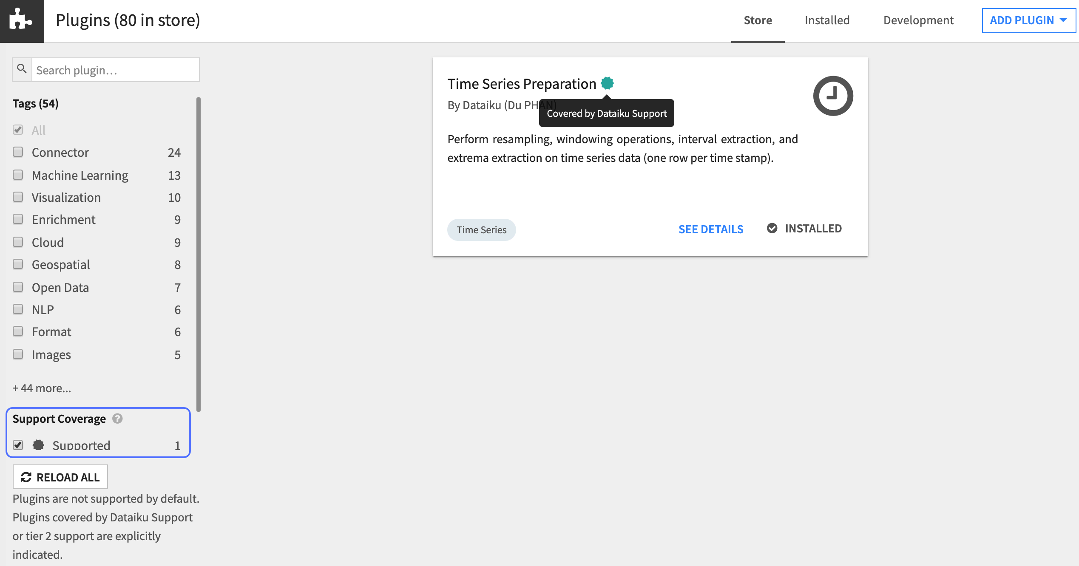Screen dimensions: 1079x566
Task: Click the INSTALLED checkmark icon
Action: (x=772, y=229)
